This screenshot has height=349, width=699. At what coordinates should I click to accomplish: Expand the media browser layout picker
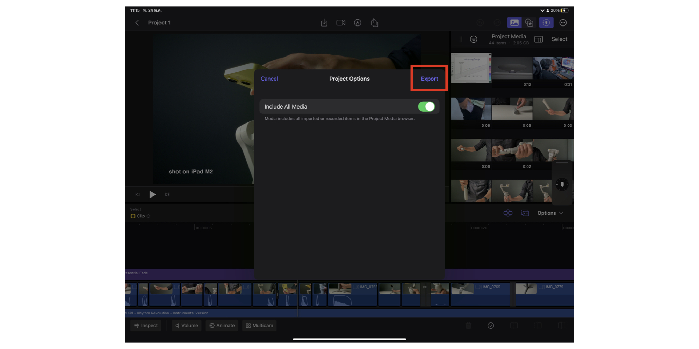539,39
